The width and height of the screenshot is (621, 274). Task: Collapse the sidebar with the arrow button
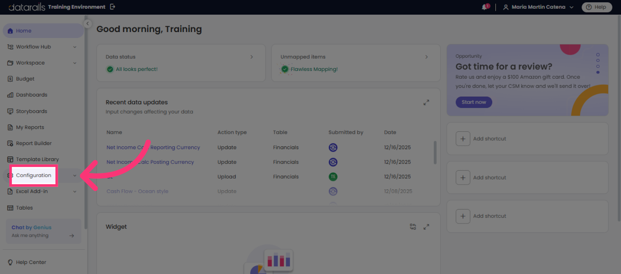pyautogui.click(x=88, y=23)
